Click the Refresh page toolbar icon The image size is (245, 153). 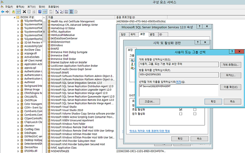point(34,12)
